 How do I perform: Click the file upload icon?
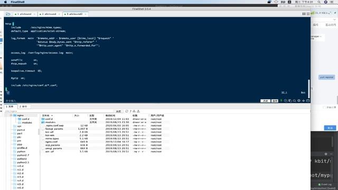138,111
